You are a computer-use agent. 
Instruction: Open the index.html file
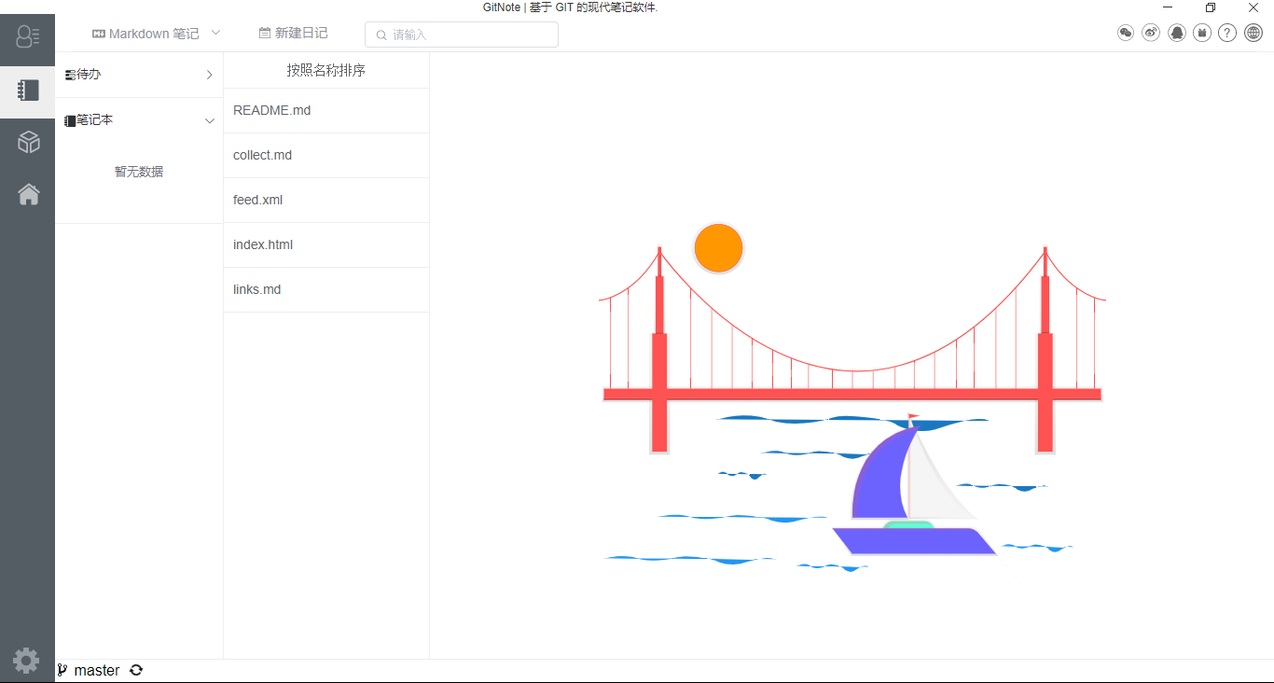pos(326,245)
